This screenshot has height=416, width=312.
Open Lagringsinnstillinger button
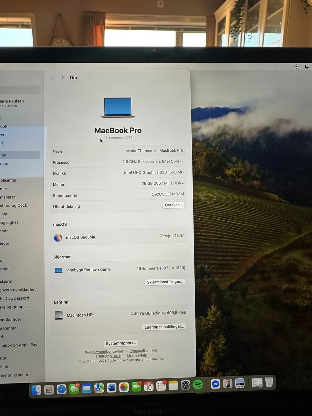click(x=164, y=327)
